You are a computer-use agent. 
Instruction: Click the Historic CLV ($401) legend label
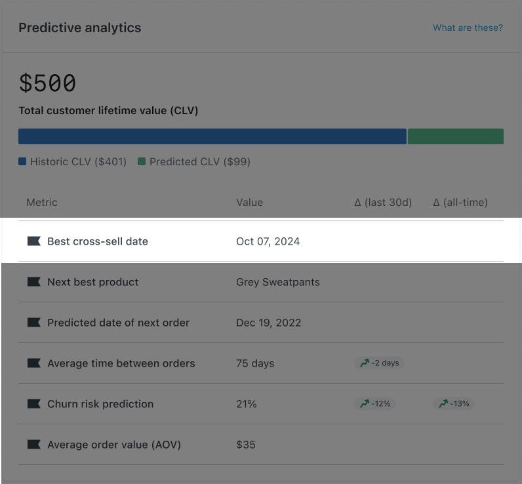(77, 161)
